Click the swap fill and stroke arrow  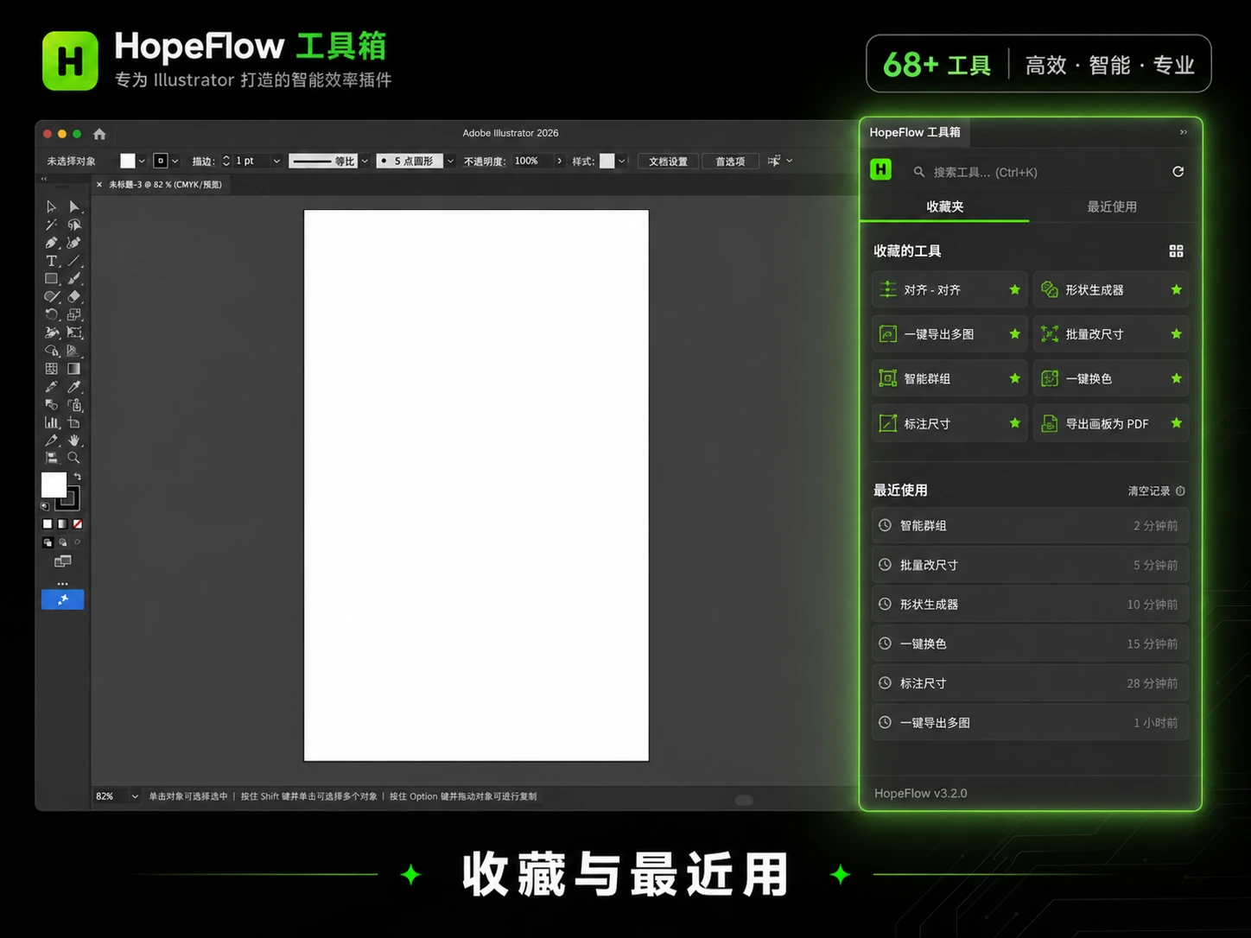[78, 476]
